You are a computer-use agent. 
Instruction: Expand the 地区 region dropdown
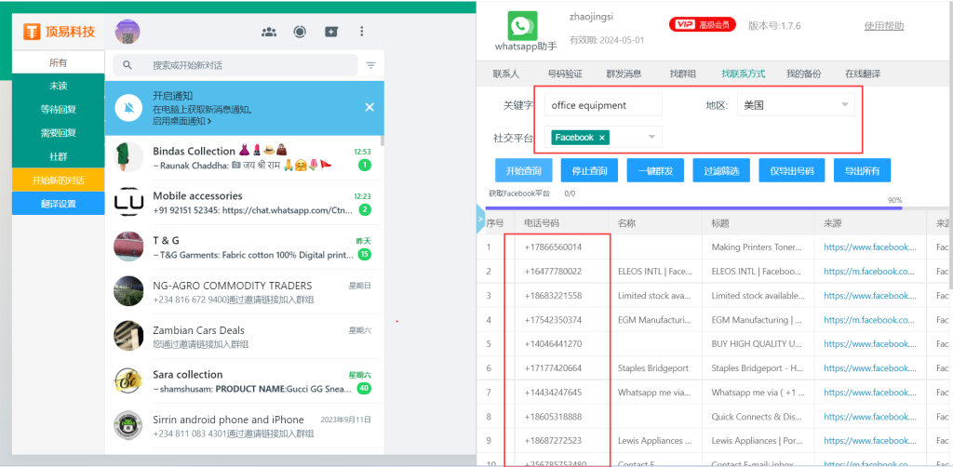[x=845, y=105]
